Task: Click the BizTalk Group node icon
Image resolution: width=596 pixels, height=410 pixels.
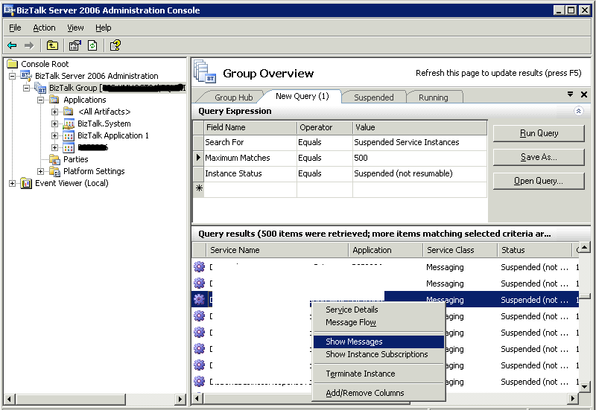Action: pos(40,88)
